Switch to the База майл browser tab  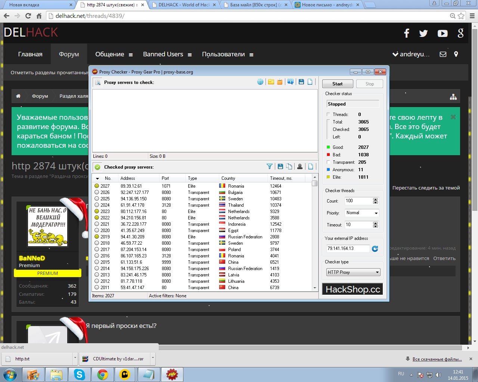pos(255,5)
